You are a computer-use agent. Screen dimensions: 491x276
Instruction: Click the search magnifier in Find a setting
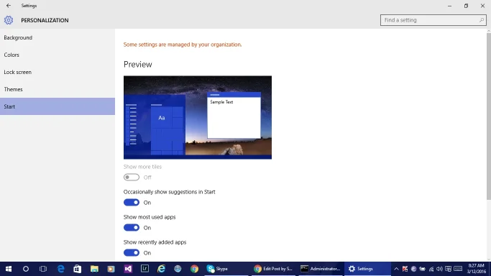pyautogui.click(x=481, y=20)
